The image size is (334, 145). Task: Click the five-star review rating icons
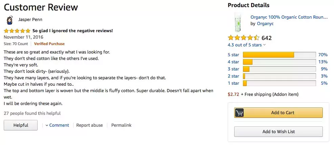point(17,31)
